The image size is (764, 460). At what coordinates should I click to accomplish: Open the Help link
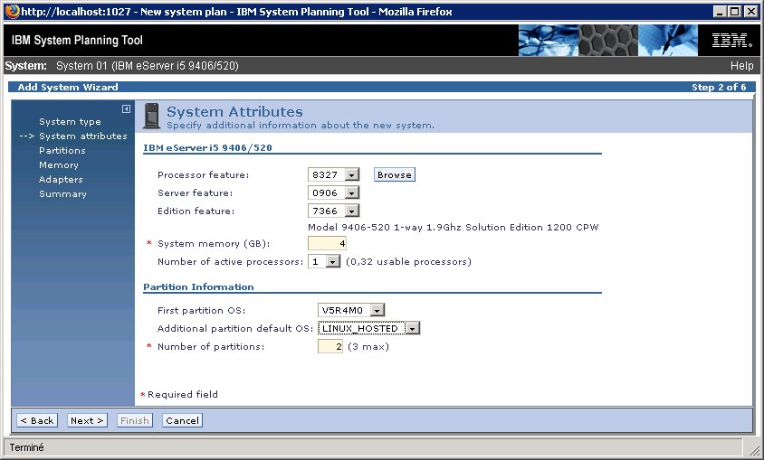(741, 66)
